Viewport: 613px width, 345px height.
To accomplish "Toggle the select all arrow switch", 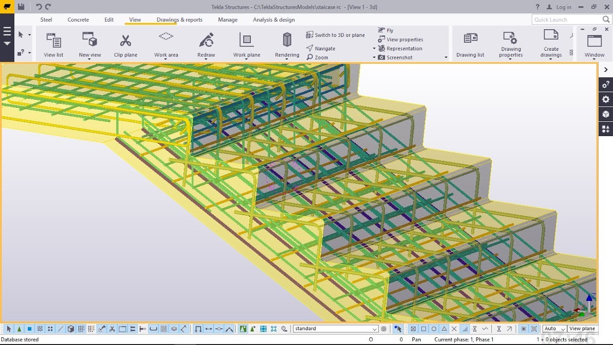I will click(9, 329).
